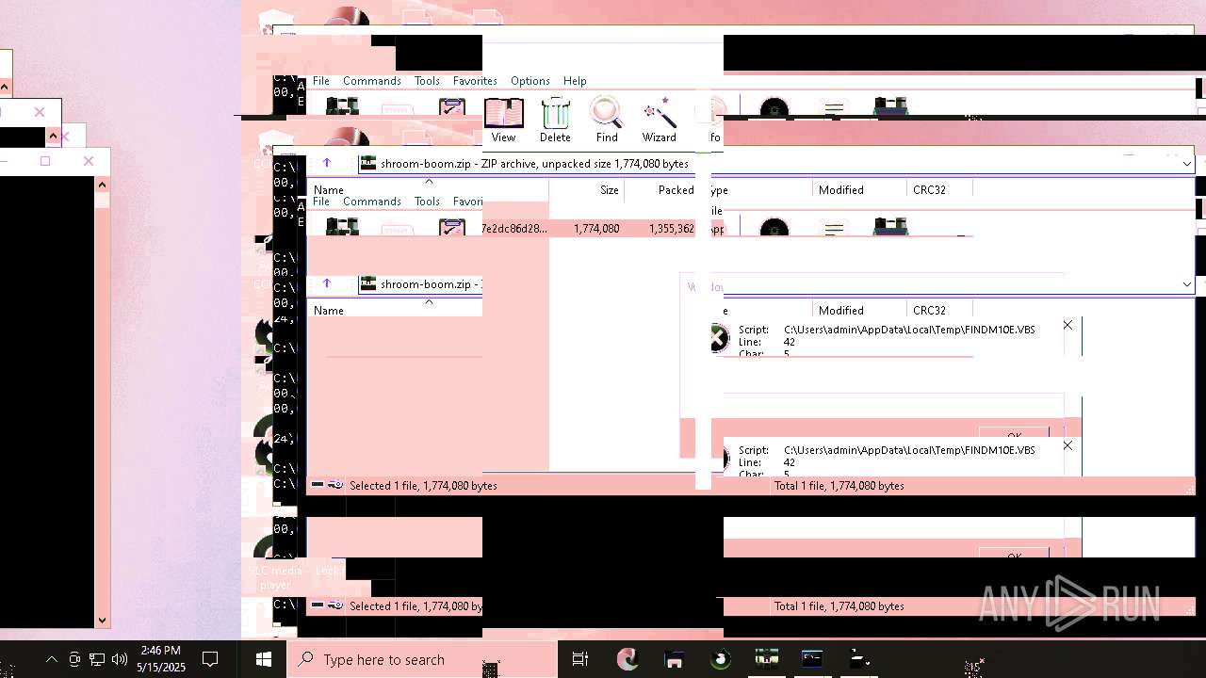Switch to Command Prompt taskbar icon
The height and width of the screenshot is (678, 1206).
812,660
